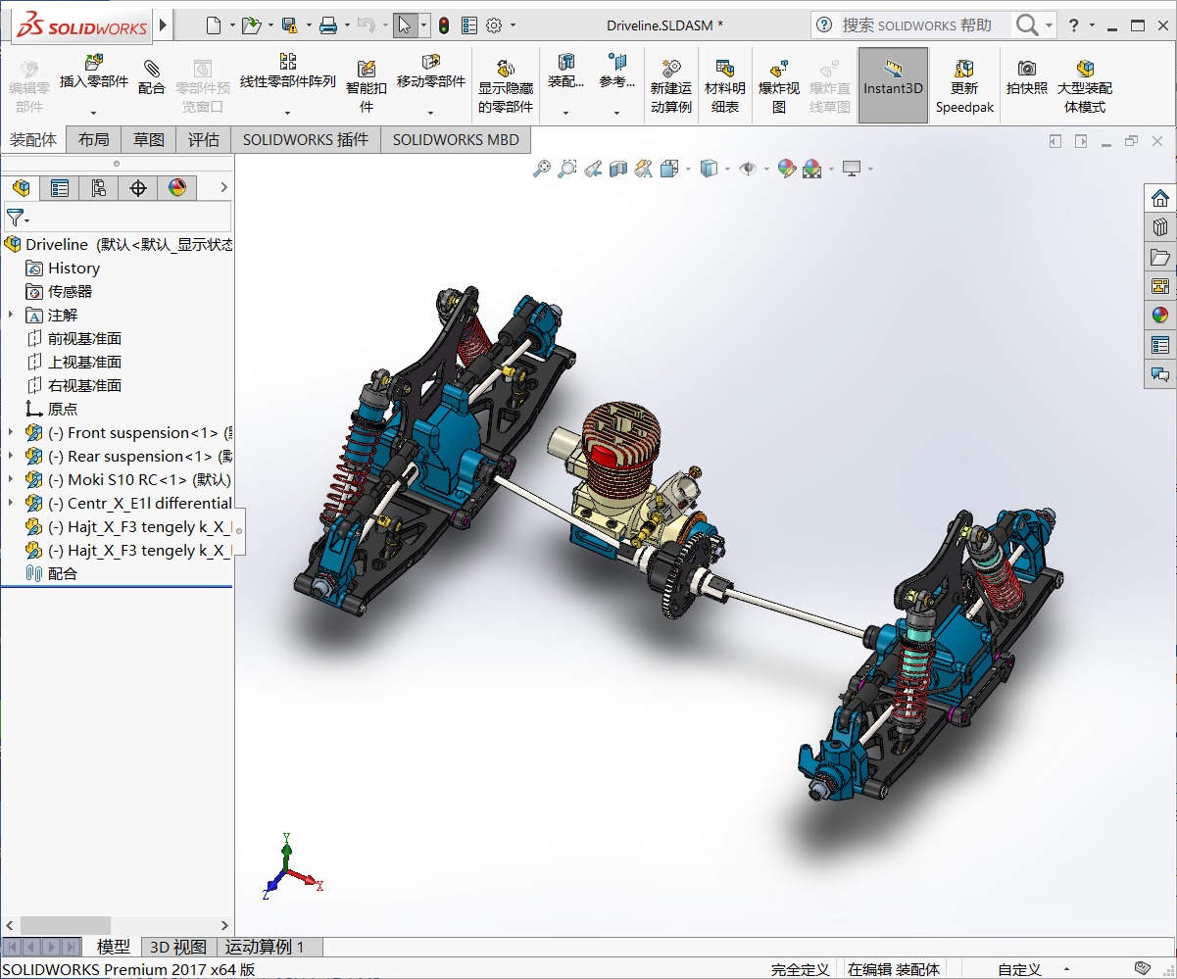The height and width of the screenshot is (979, 1177).
Task: Click 智能扣件 smart fasteners tool
Action: 367,85
